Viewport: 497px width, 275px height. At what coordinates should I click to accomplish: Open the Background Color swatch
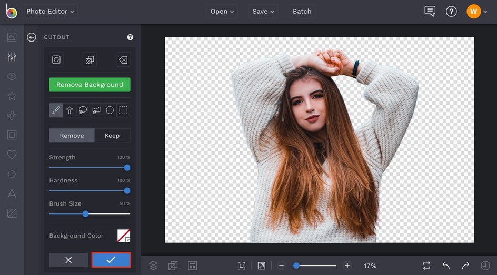coord(124,236)
